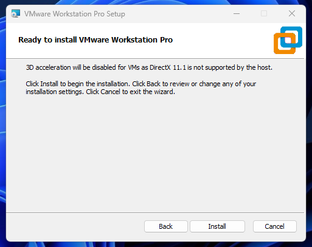Click the setup installer icon in title bar
Viewport: 312px width, 247px height.
point(16,13)
